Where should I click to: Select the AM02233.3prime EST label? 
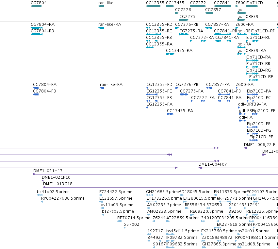coord(164,205)
